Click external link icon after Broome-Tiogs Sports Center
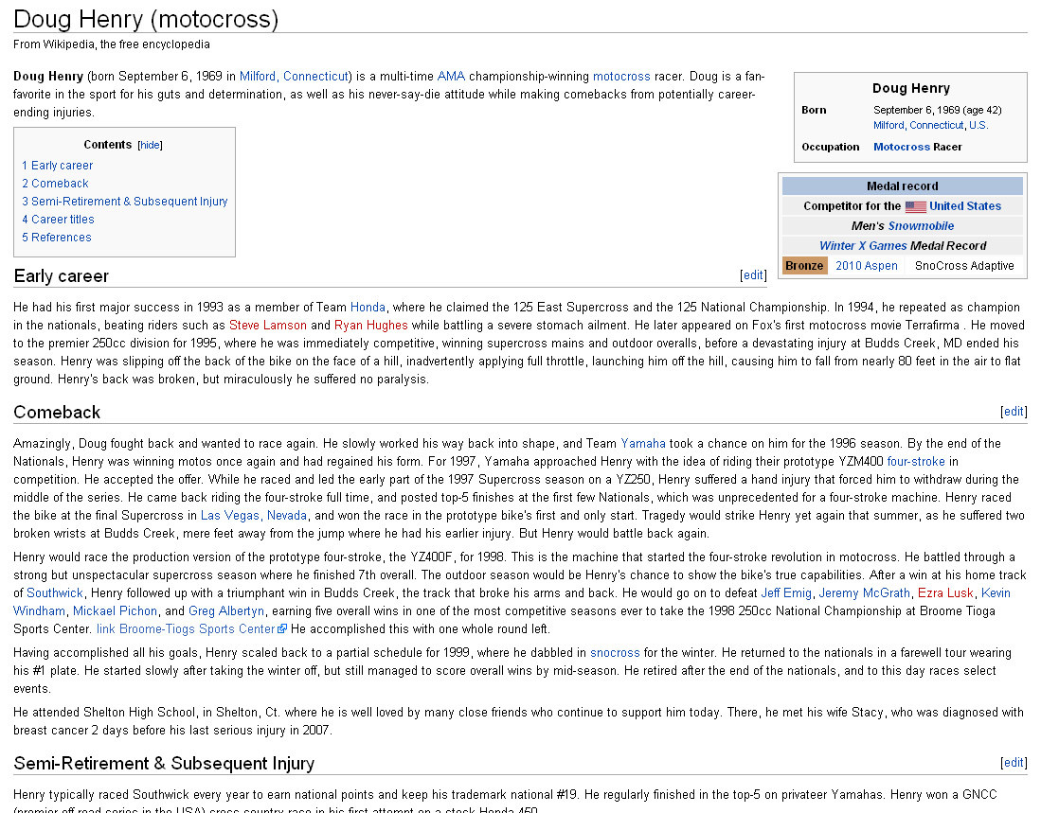The height and width of the screenshot is (813, 1041). point(282,628)
